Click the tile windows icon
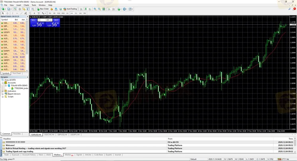This screenshot has width=297, height=161. 104,9
